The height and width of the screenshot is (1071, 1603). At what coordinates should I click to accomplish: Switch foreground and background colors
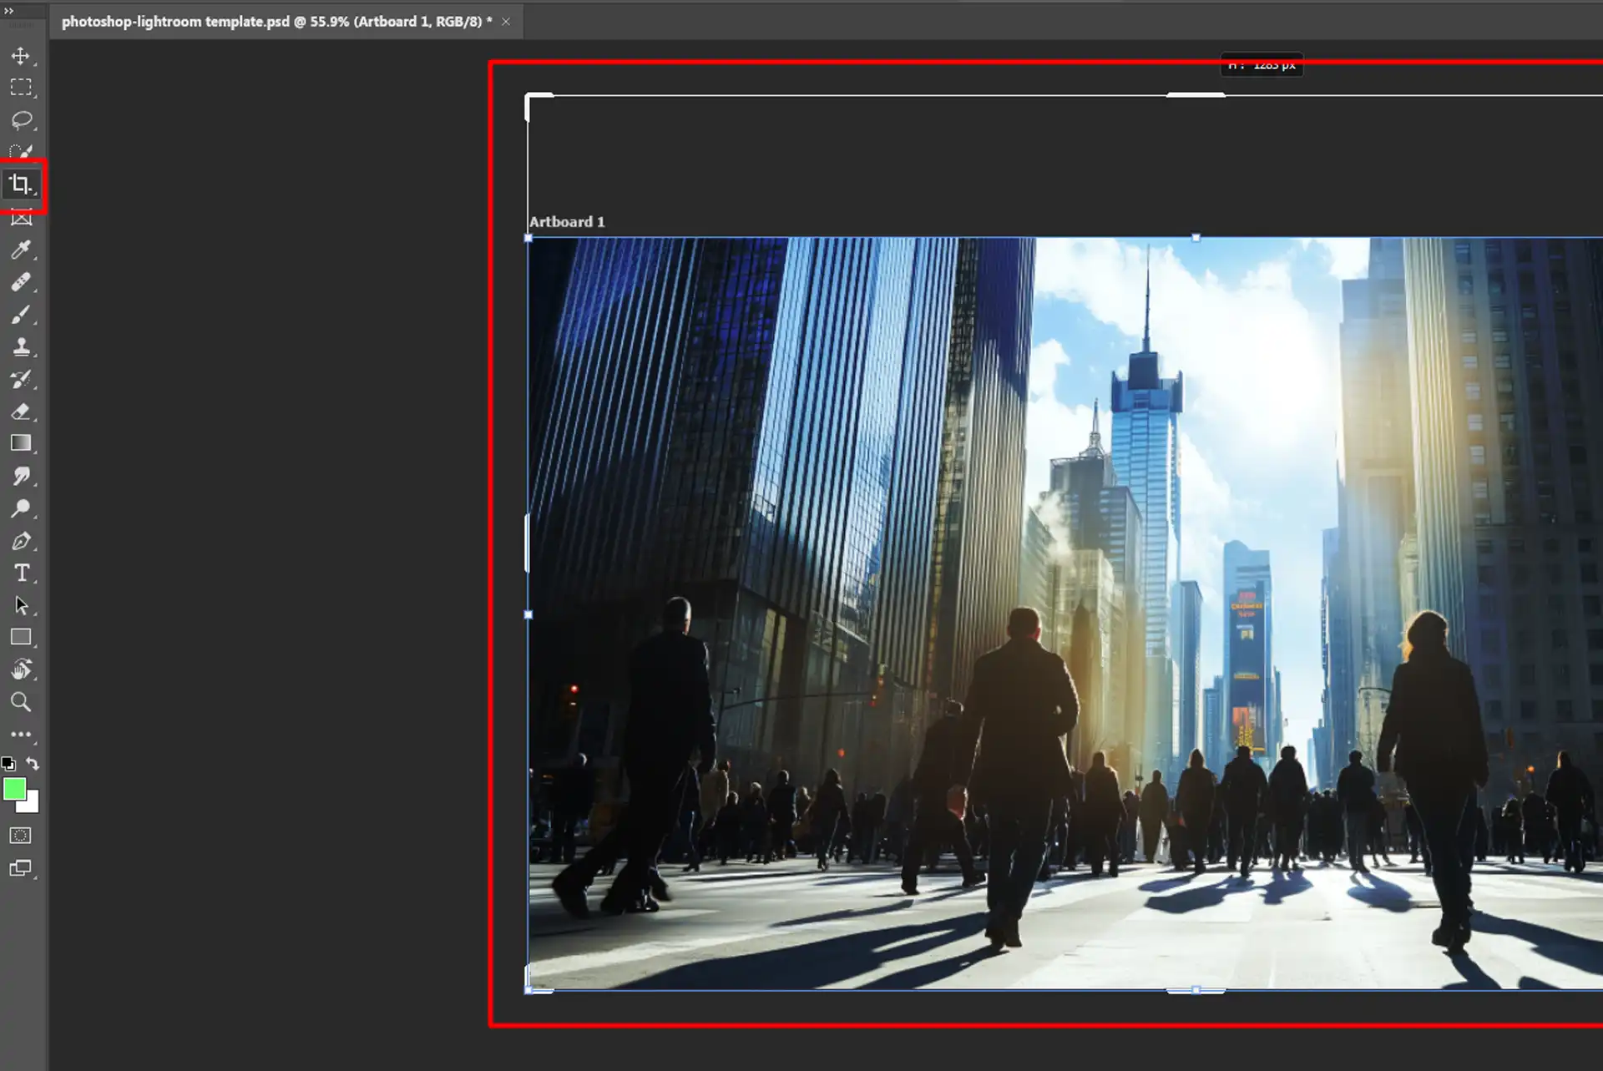pyautogui.click(x=33, y=763)
